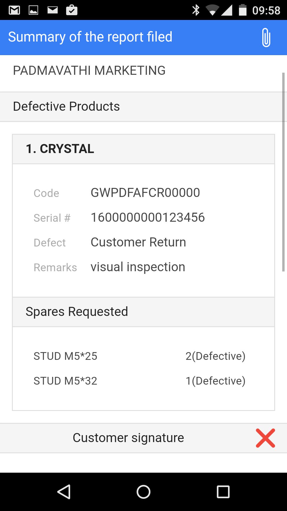
Task: Open recent apps square button
Action: coord(223,492)
